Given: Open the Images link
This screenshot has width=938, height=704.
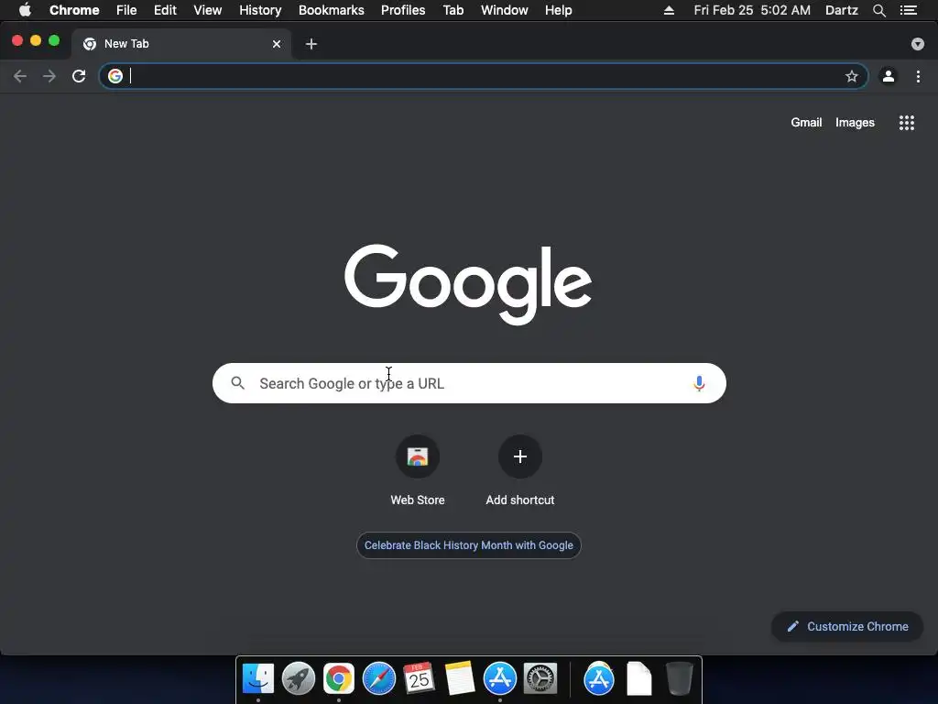Looking at the screenshot, I should coord(855,122).
